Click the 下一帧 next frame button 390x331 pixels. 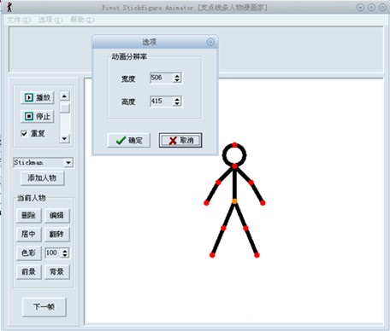point(44,307)
